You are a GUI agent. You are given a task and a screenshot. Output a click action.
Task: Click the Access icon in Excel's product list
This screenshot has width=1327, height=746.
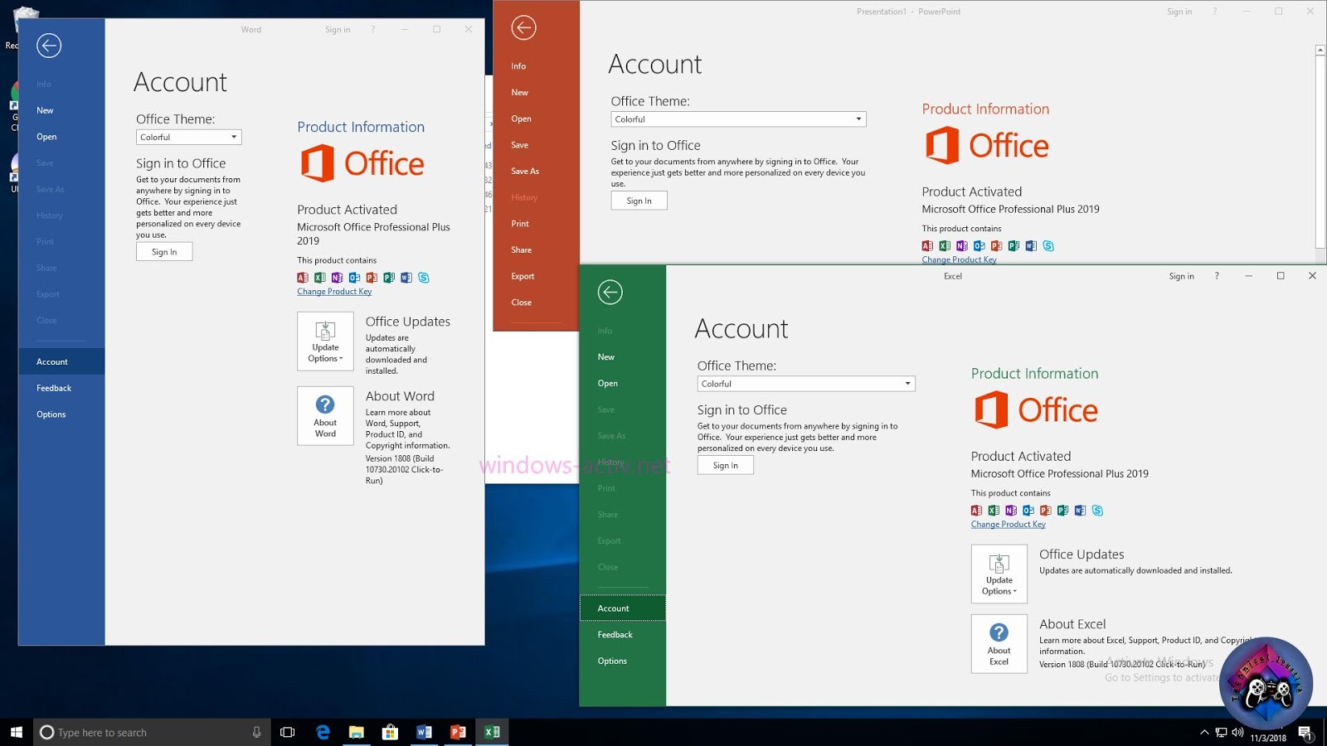click(976, 511)
